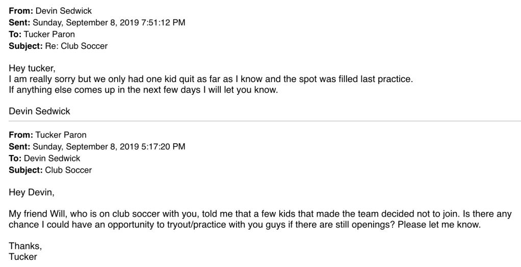
Task: Click the final "Tucker" signature
Action: (x=23, y=257)
